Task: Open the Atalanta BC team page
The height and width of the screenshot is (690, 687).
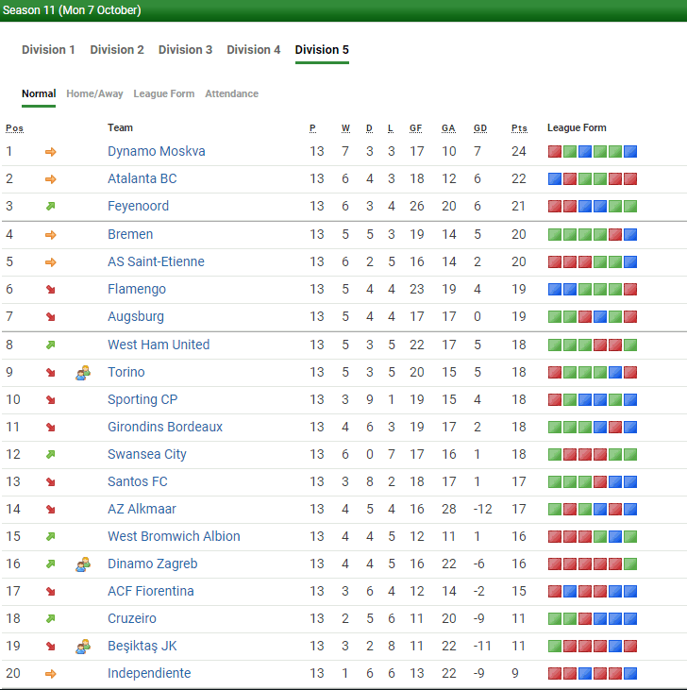Action: point(142,179)
